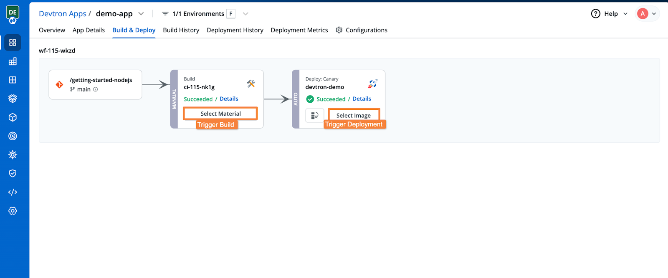Go to the Deployment Metrics tab
668x278 pixels.
coord(299,30)
